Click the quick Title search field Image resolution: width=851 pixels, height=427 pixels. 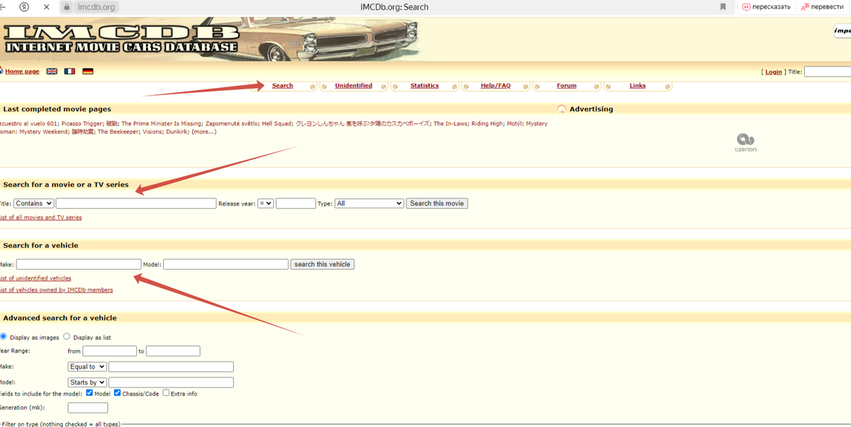click(828, 72)
